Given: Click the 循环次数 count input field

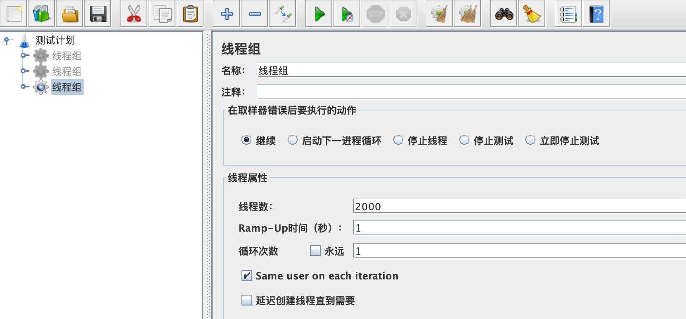Looking at the screenshot, I should pos(519,251).
